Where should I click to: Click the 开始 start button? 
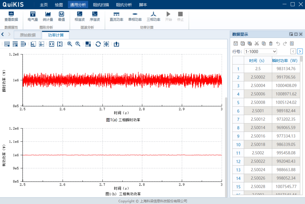(x=168, y=16)
